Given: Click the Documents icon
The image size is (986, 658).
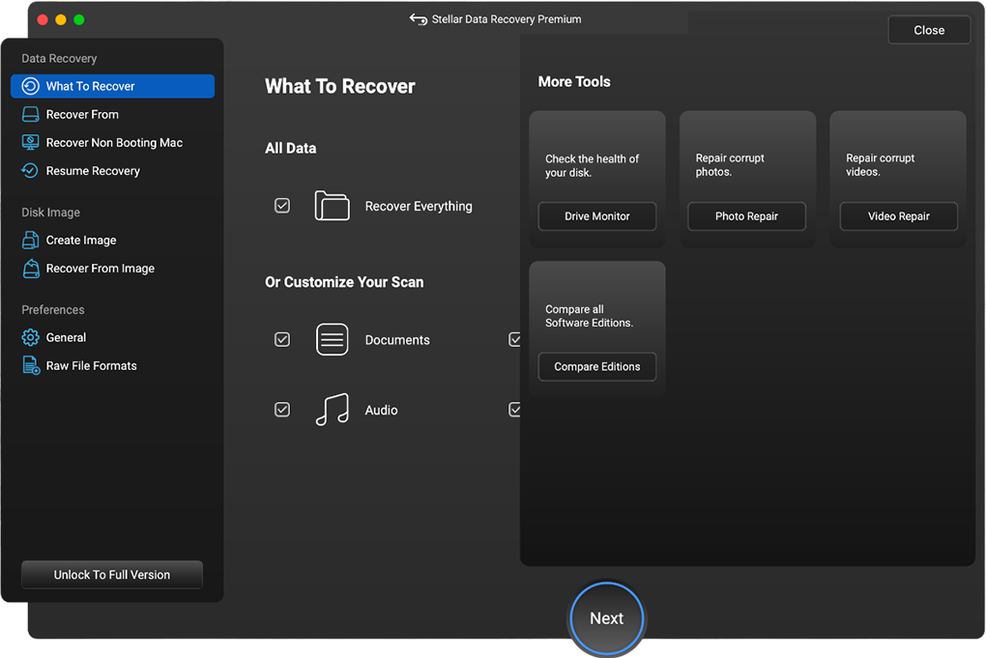Looking at the screenshot, I should point(332,339).
